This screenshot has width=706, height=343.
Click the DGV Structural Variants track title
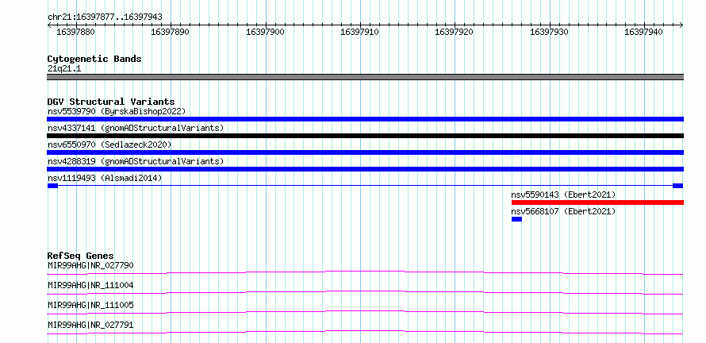tap(111, 102)
